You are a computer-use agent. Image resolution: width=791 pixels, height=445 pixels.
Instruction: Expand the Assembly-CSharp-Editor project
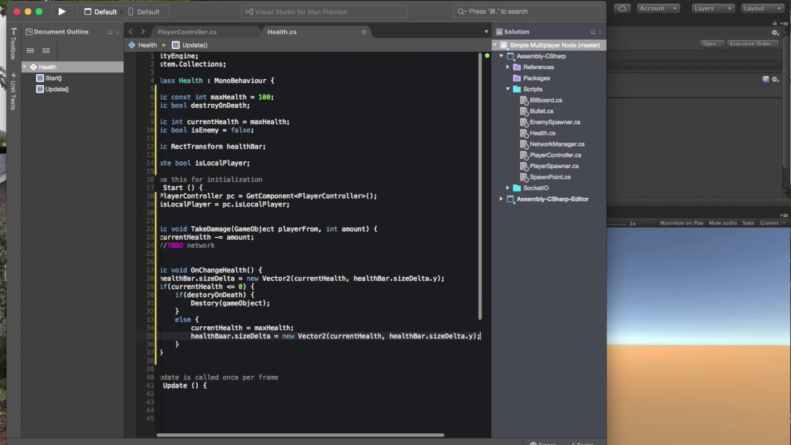501,199
